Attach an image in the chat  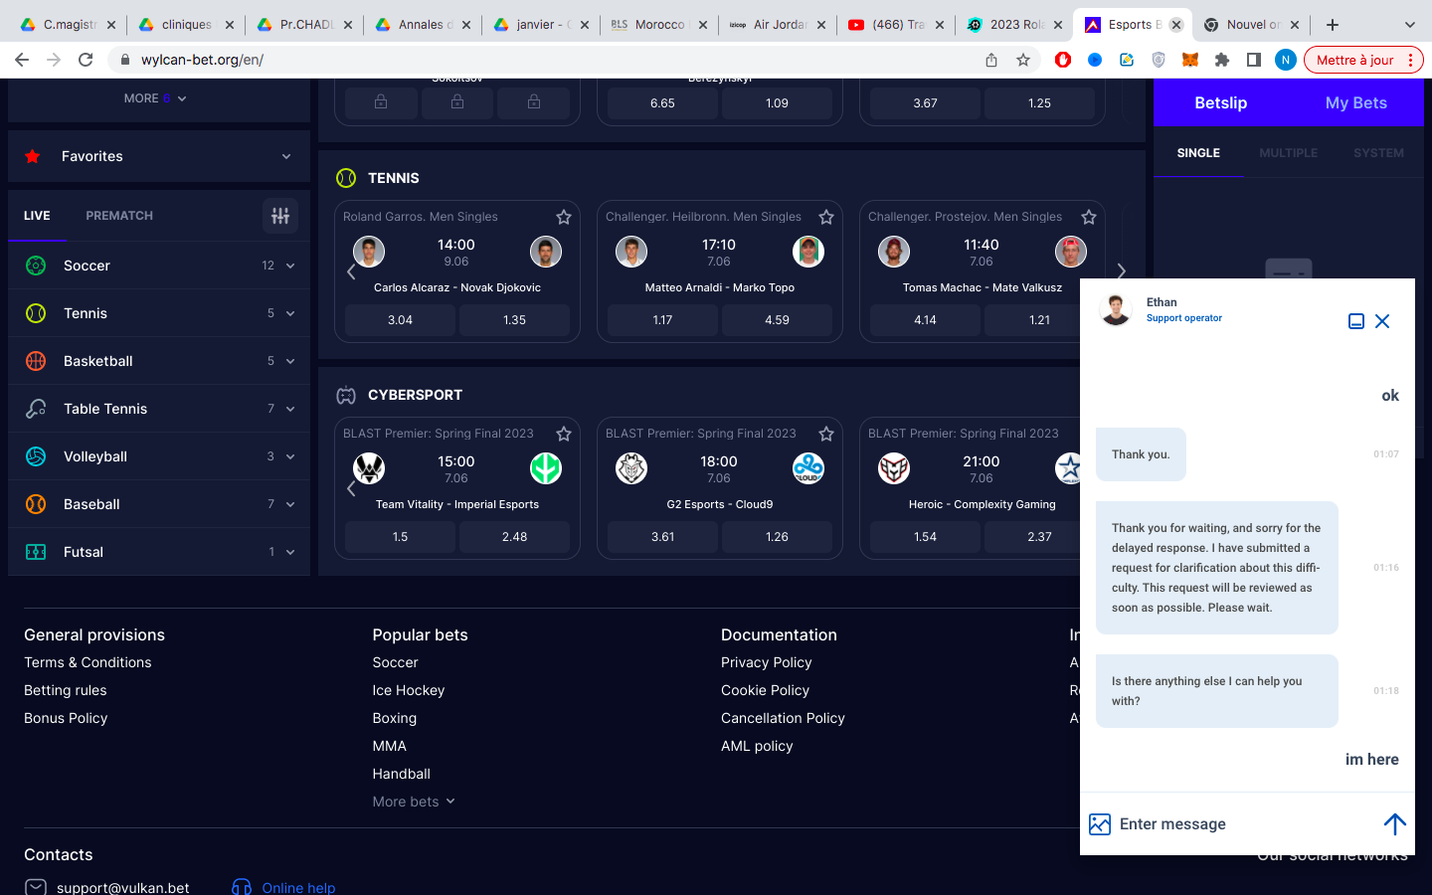1100,824
